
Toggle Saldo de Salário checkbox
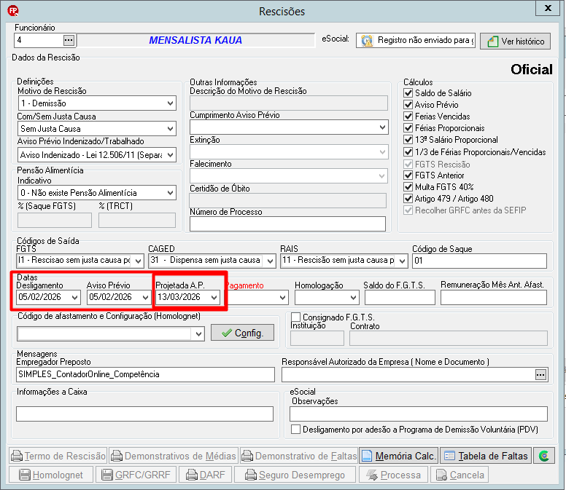408,93
